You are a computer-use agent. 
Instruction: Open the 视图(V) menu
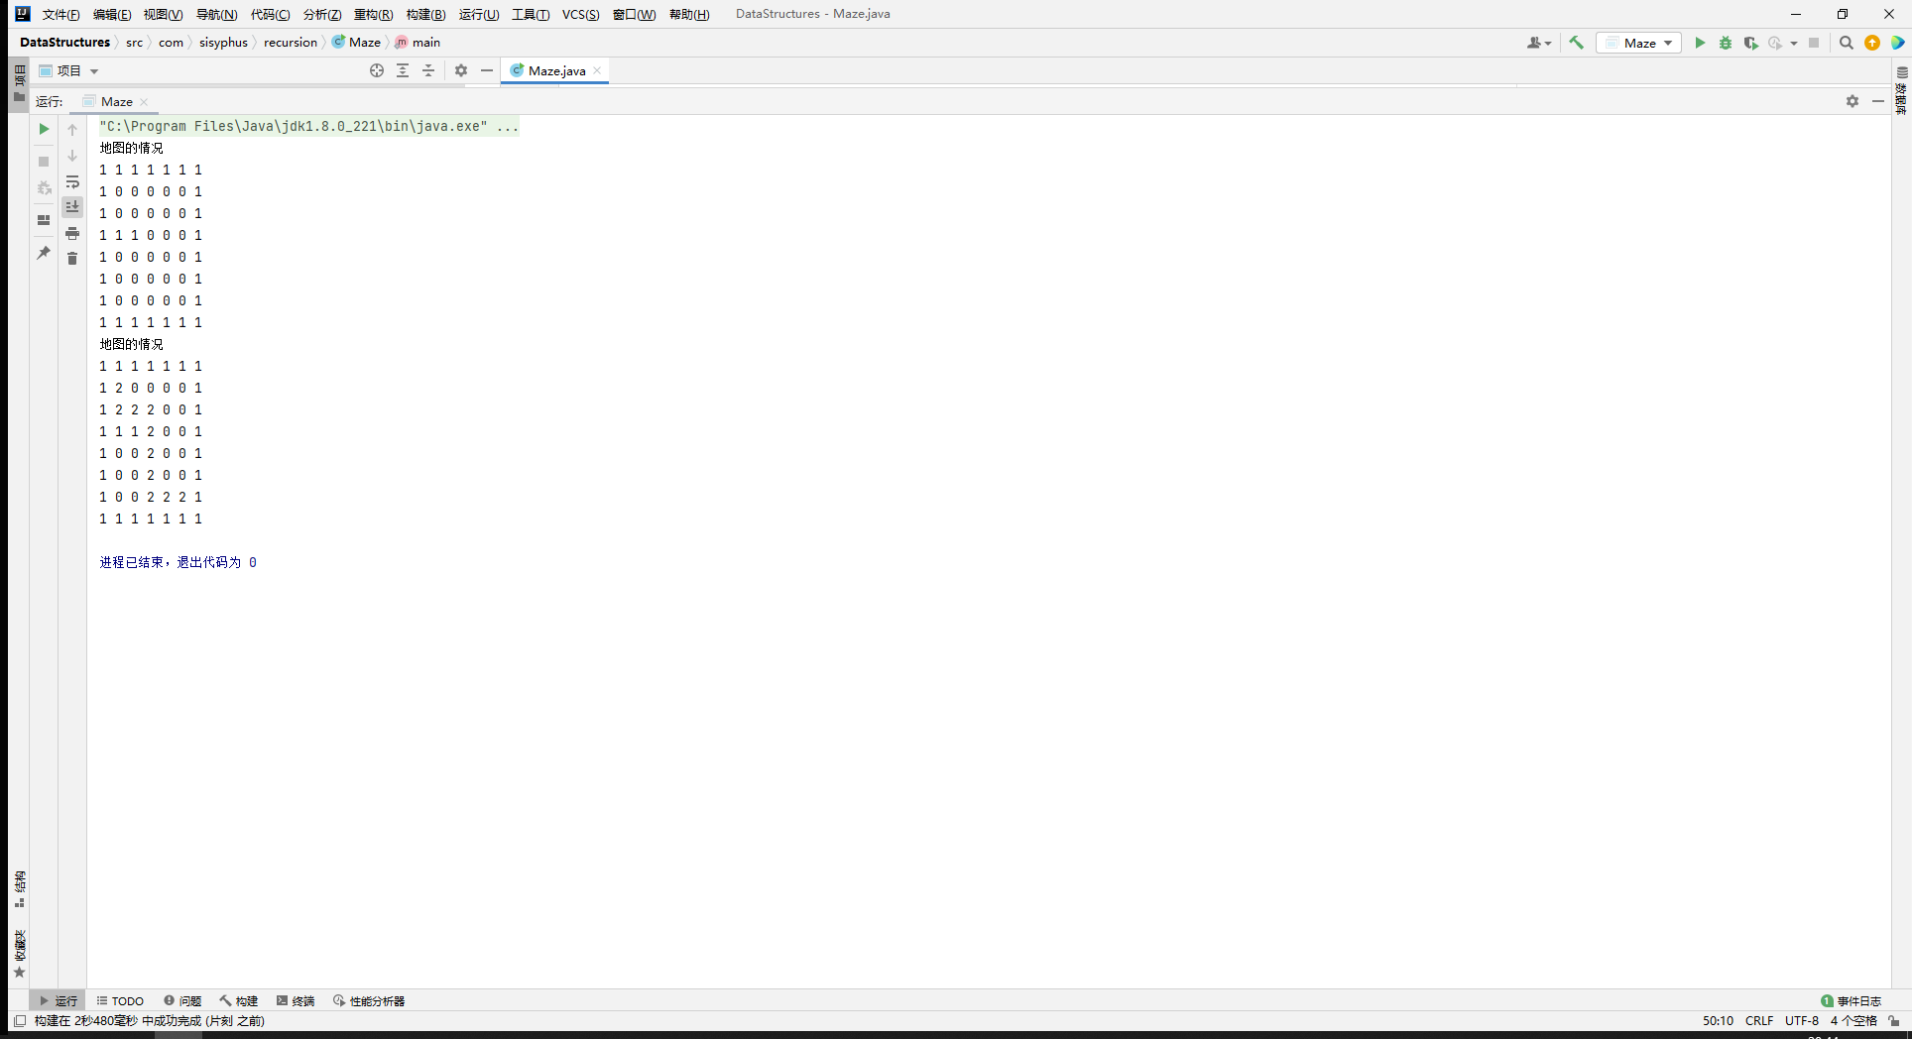pos(163,14)
